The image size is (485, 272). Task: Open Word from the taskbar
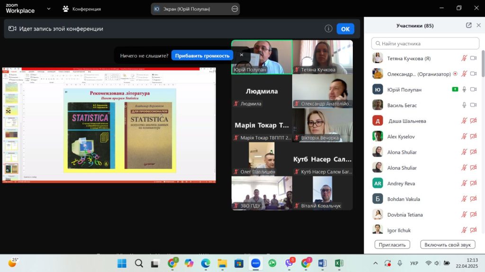pyautogui.click(x=323, y=263)
